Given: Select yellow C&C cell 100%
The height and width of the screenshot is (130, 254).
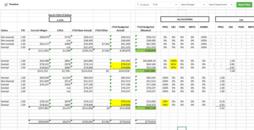Looking at the screenshot, I should point(173,61).
